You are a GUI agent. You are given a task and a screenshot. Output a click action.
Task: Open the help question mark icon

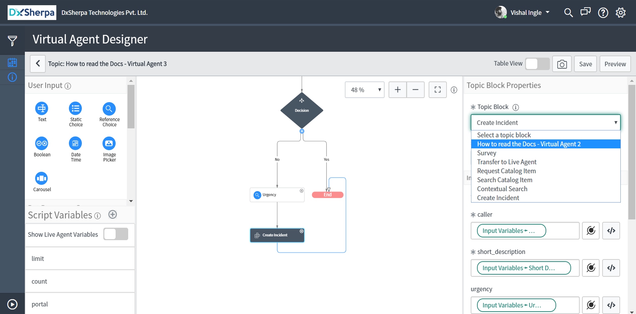tap(603, 13)
